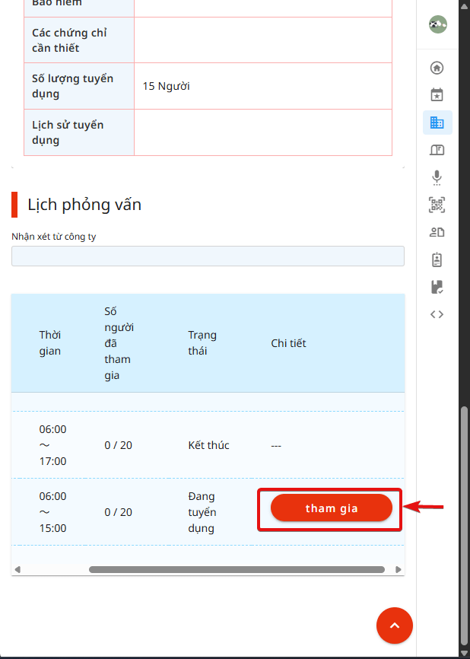Open the person document profile icon
Viewport: 470px width, 659px height.
point(437,232)
